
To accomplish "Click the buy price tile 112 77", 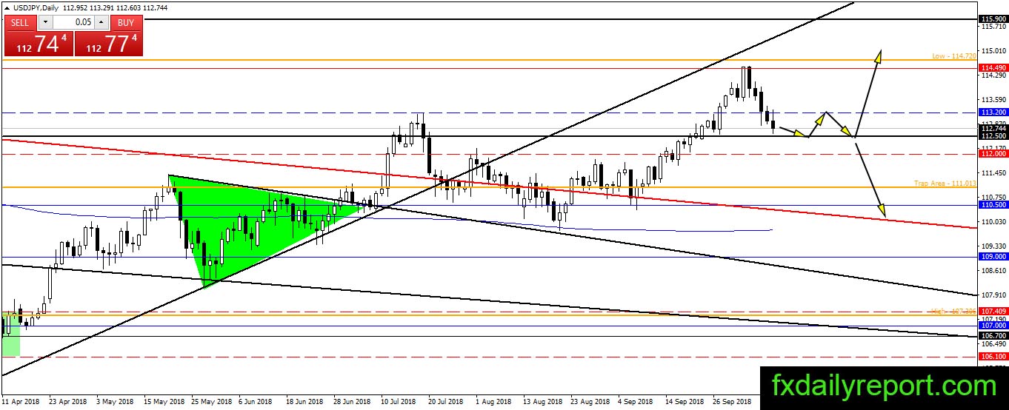I will (x=110, y=43).
